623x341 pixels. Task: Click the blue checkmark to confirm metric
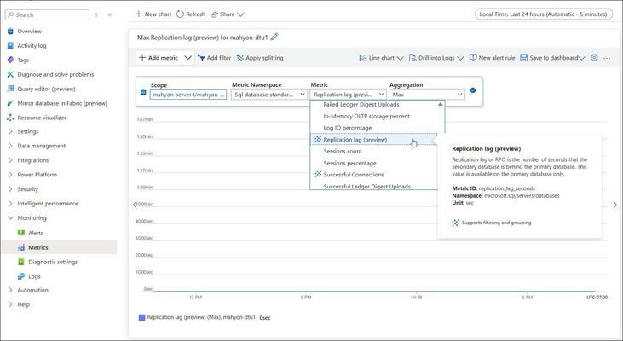point(473,90)
